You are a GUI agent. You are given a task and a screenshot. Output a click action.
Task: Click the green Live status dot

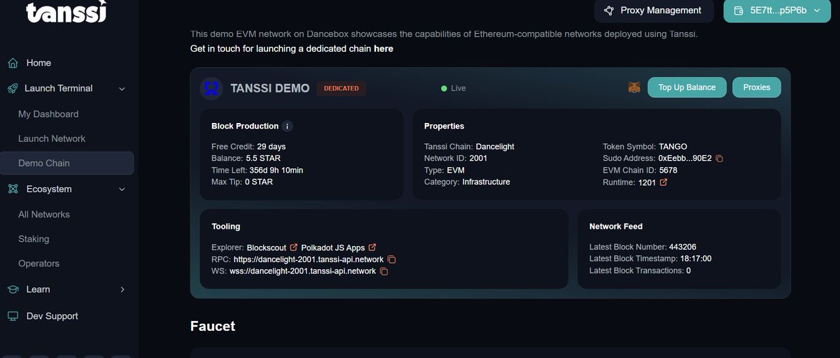click(x=444, y=88)
